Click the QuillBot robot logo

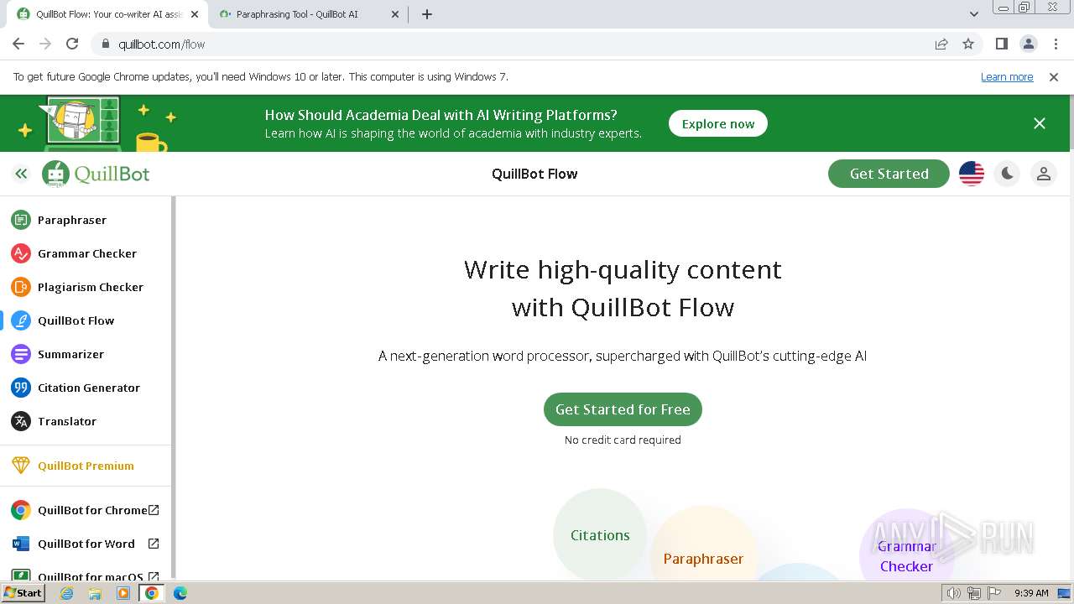pos(55,174)
